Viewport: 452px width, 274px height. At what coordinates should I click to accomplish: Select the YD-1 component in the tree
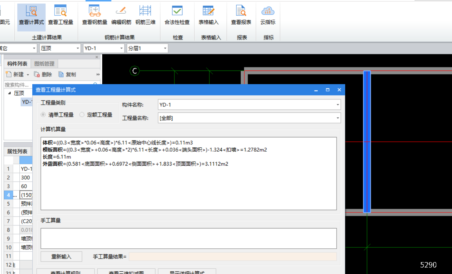[x=27, y=102]
